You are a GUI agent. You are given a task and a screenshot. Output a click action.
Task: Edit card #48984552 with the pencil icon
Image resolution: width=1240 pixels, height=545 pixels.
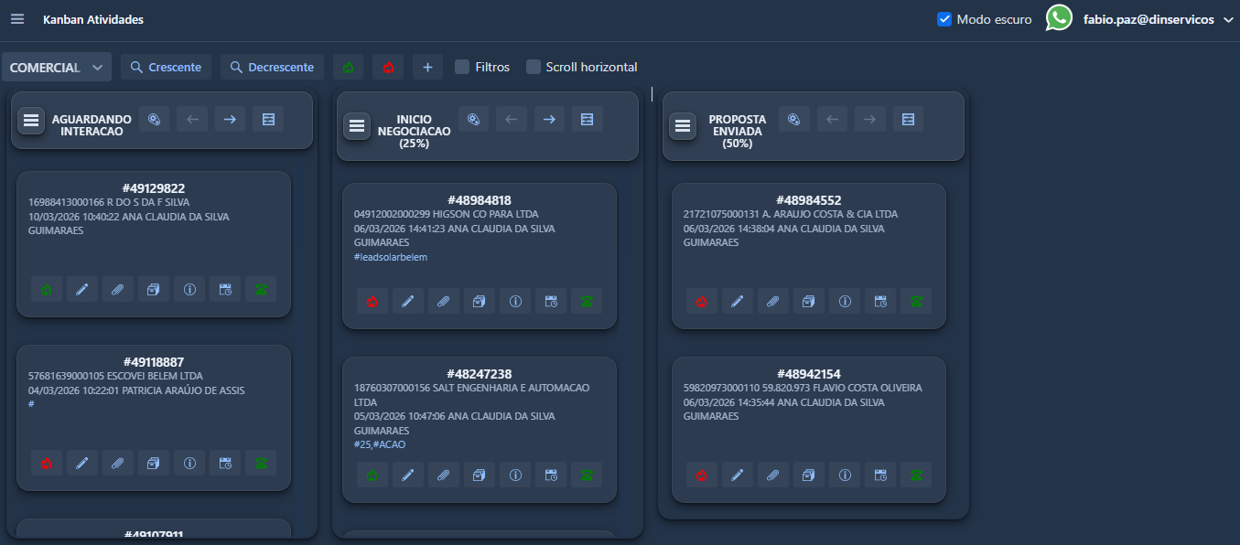[x=738, y=301]
